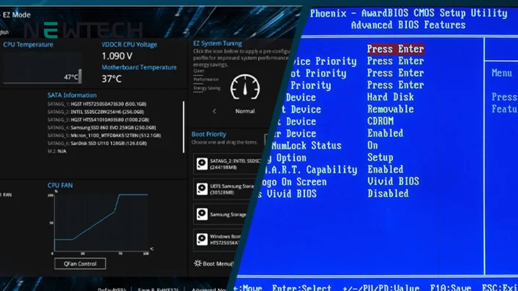The width and height of the screenshot is (518, 291).
Task: Select SATA6G_2 INTEL SSDSC2BW256H6 drive row
Action: coord(96,112)
